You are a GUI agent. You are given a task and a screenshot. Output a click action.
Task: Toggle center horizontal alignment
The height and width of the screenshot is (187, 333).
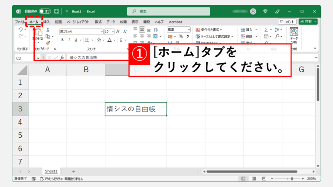142,36
